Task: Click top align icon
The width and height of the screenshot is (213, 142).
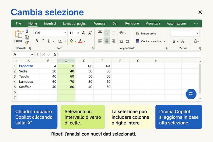Action: (100, 32)
